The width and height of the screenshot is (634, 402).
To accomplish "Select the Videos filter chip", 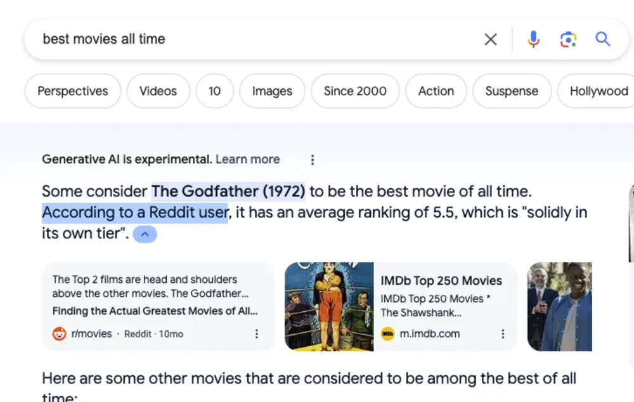I will coord(158,91).
